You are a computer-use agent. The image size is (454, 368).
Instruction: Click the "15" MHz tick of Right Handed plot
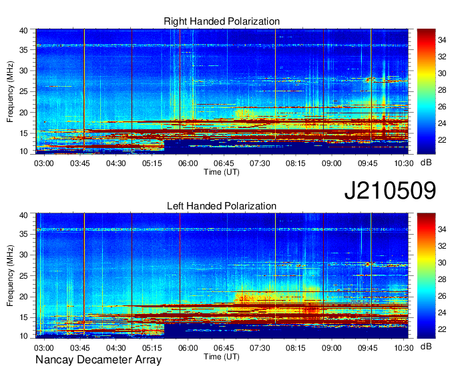[23, 133]
